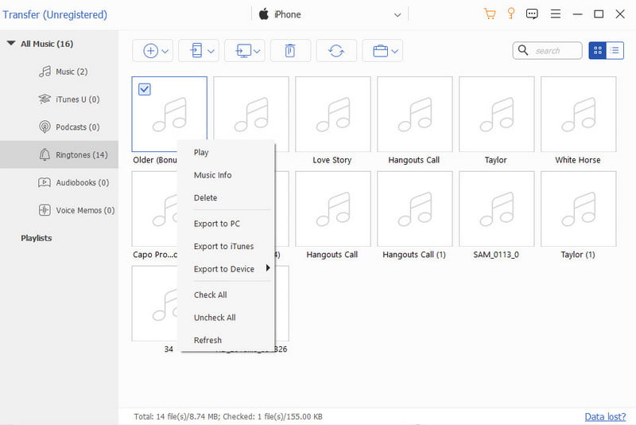Click the Transfer (Unregistered) title text
This screenshot has width=636, height=425.
point(55,14)
